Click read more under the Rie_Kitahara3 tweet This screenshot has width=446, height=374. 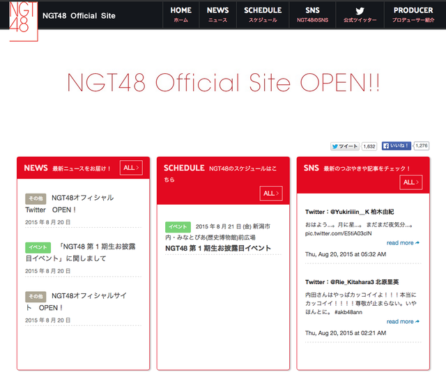(403, 322)
